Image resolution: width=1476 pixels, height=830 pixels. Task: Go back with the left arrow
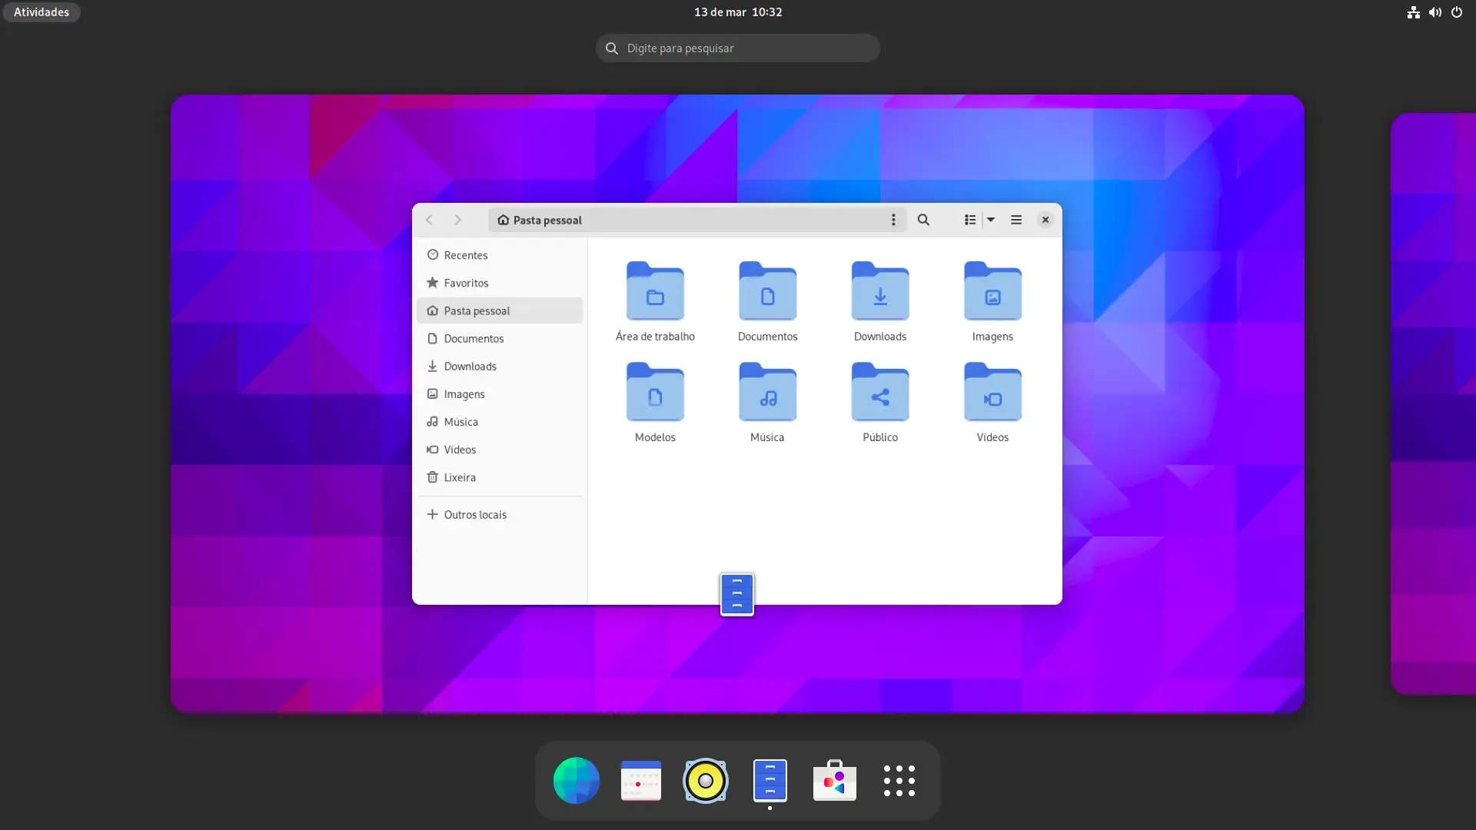point(430,220)
